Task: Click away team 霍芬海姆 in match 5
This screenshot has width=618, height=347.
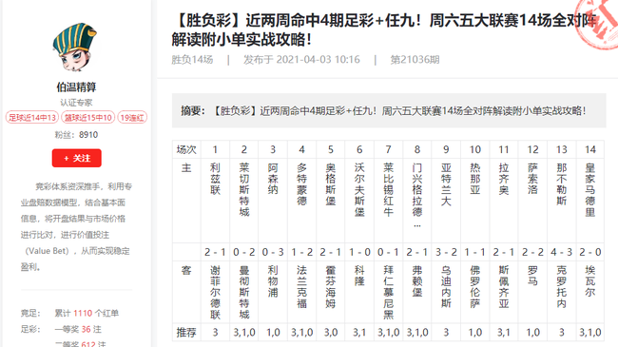Action: [331, 287]
